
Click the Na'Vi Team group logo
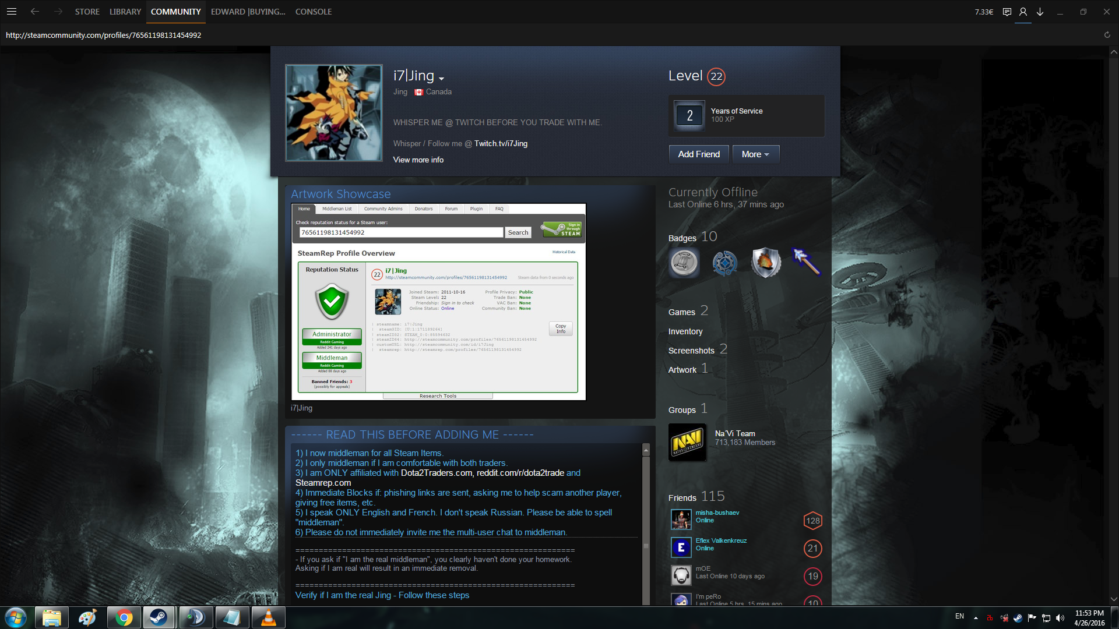(x=687, y=442)
